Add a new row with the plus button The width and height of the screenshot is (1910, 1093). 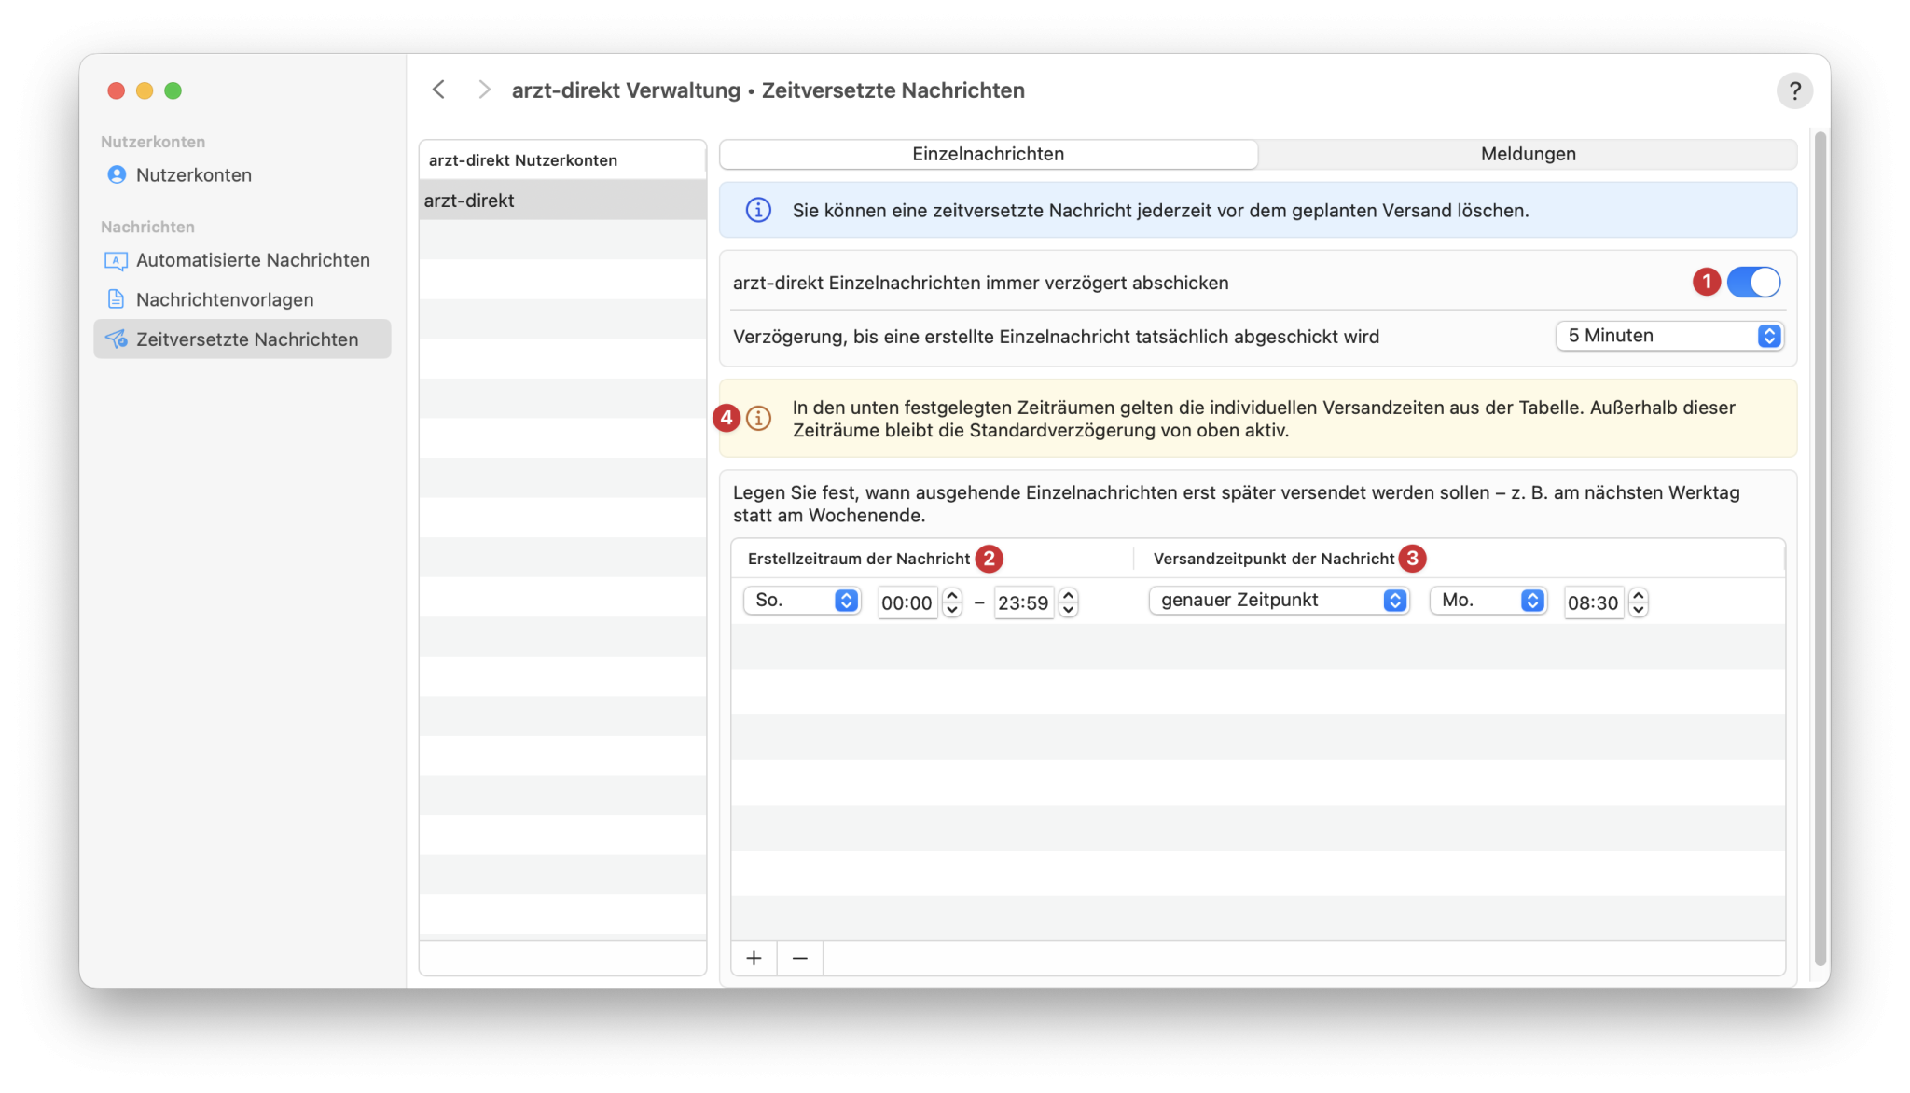[754, 958]
